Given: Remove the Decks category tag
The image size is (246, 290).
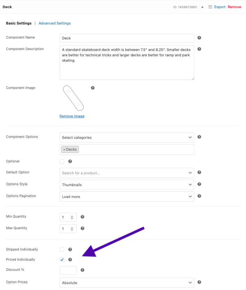Looking at the screenshot, I should (x=64, y=149).
